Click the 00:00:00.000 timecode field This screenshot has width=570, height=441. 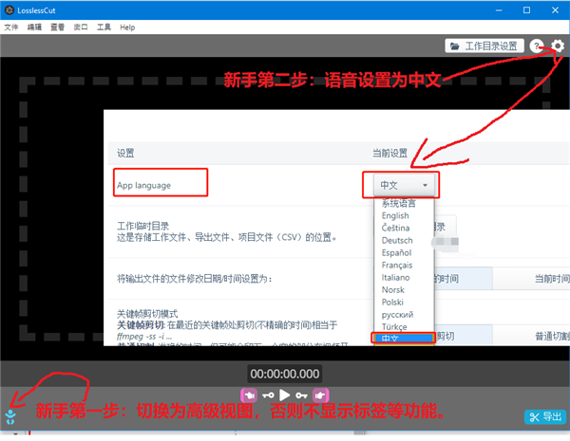point(285,374)
